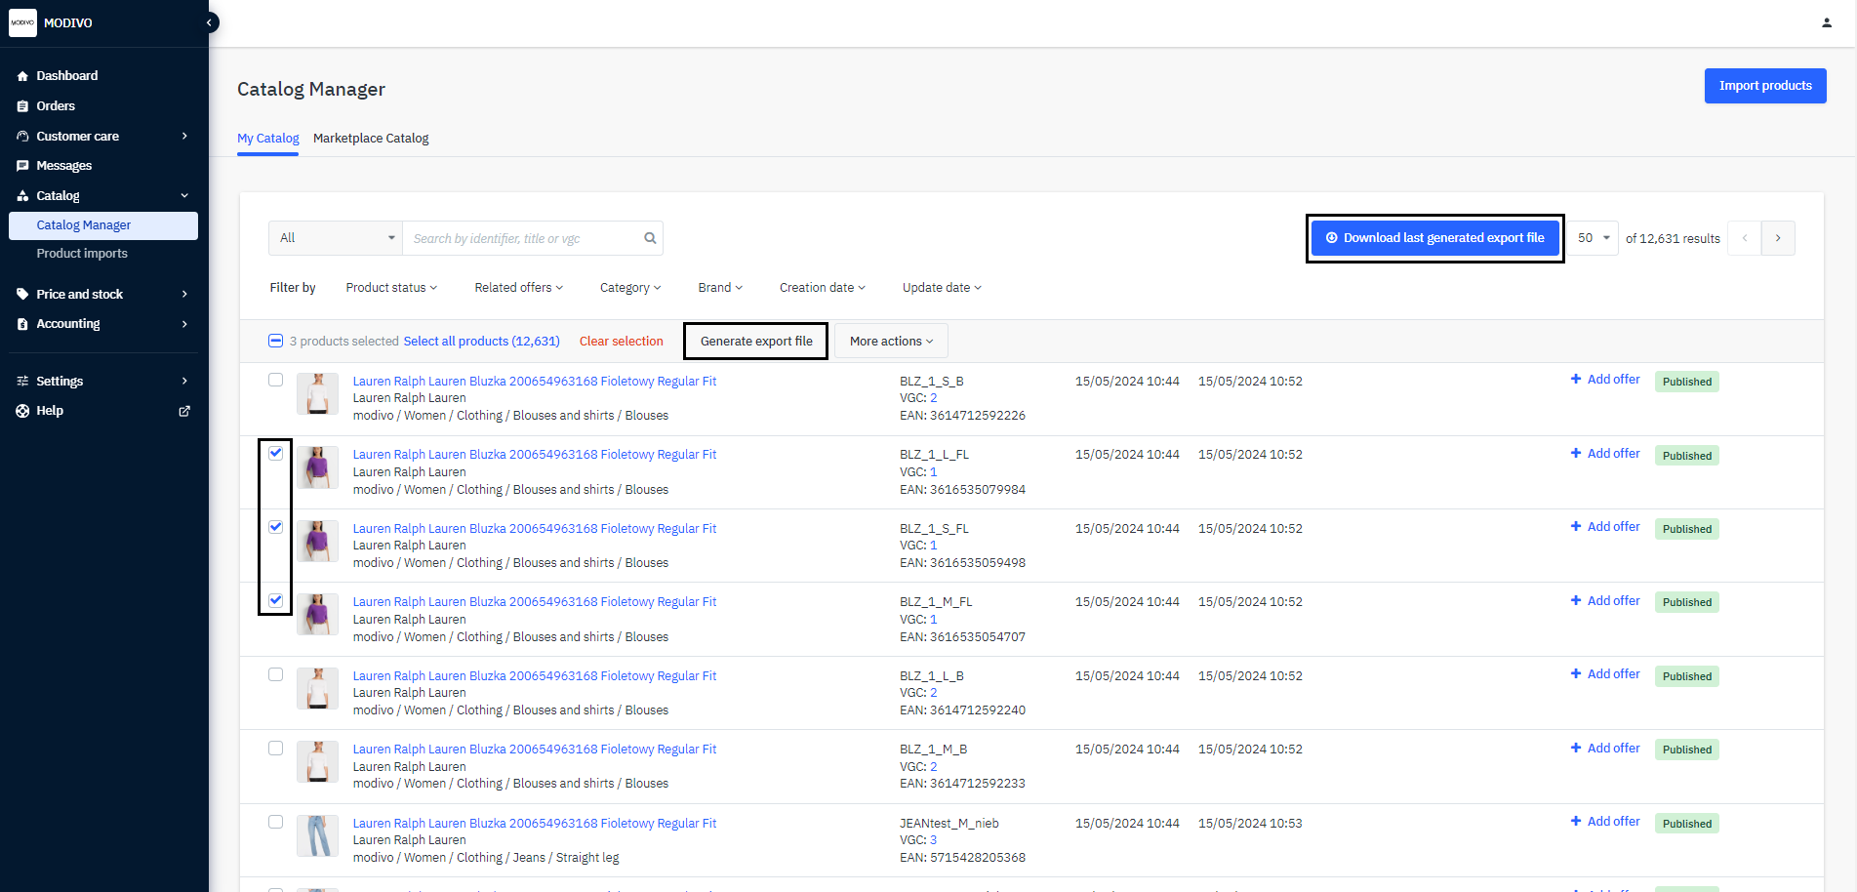
Task: Check the BLZ_1_M_B product checkbox
Action: [x=275, y=749]
